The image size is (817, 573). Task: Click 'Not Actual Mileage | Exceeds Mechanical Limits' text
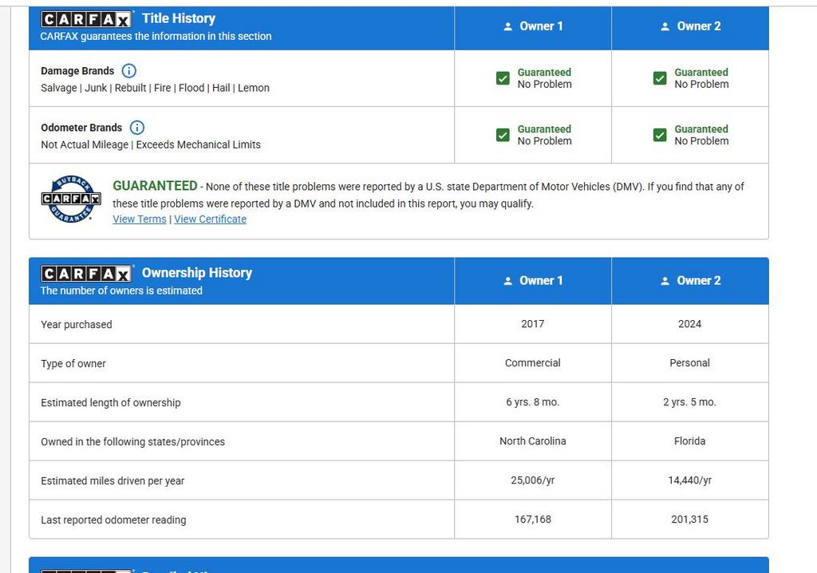click(151, 144)
